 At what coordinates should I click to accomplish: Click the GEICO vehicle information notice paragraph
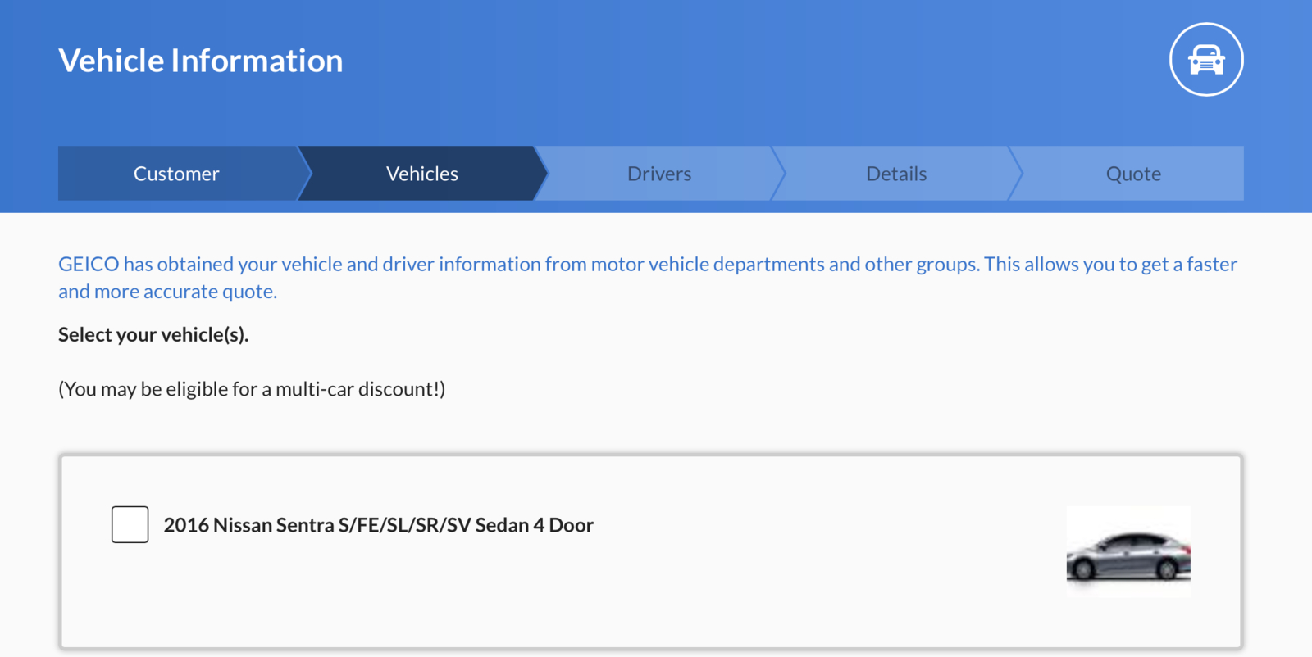[x=648, y=278]
